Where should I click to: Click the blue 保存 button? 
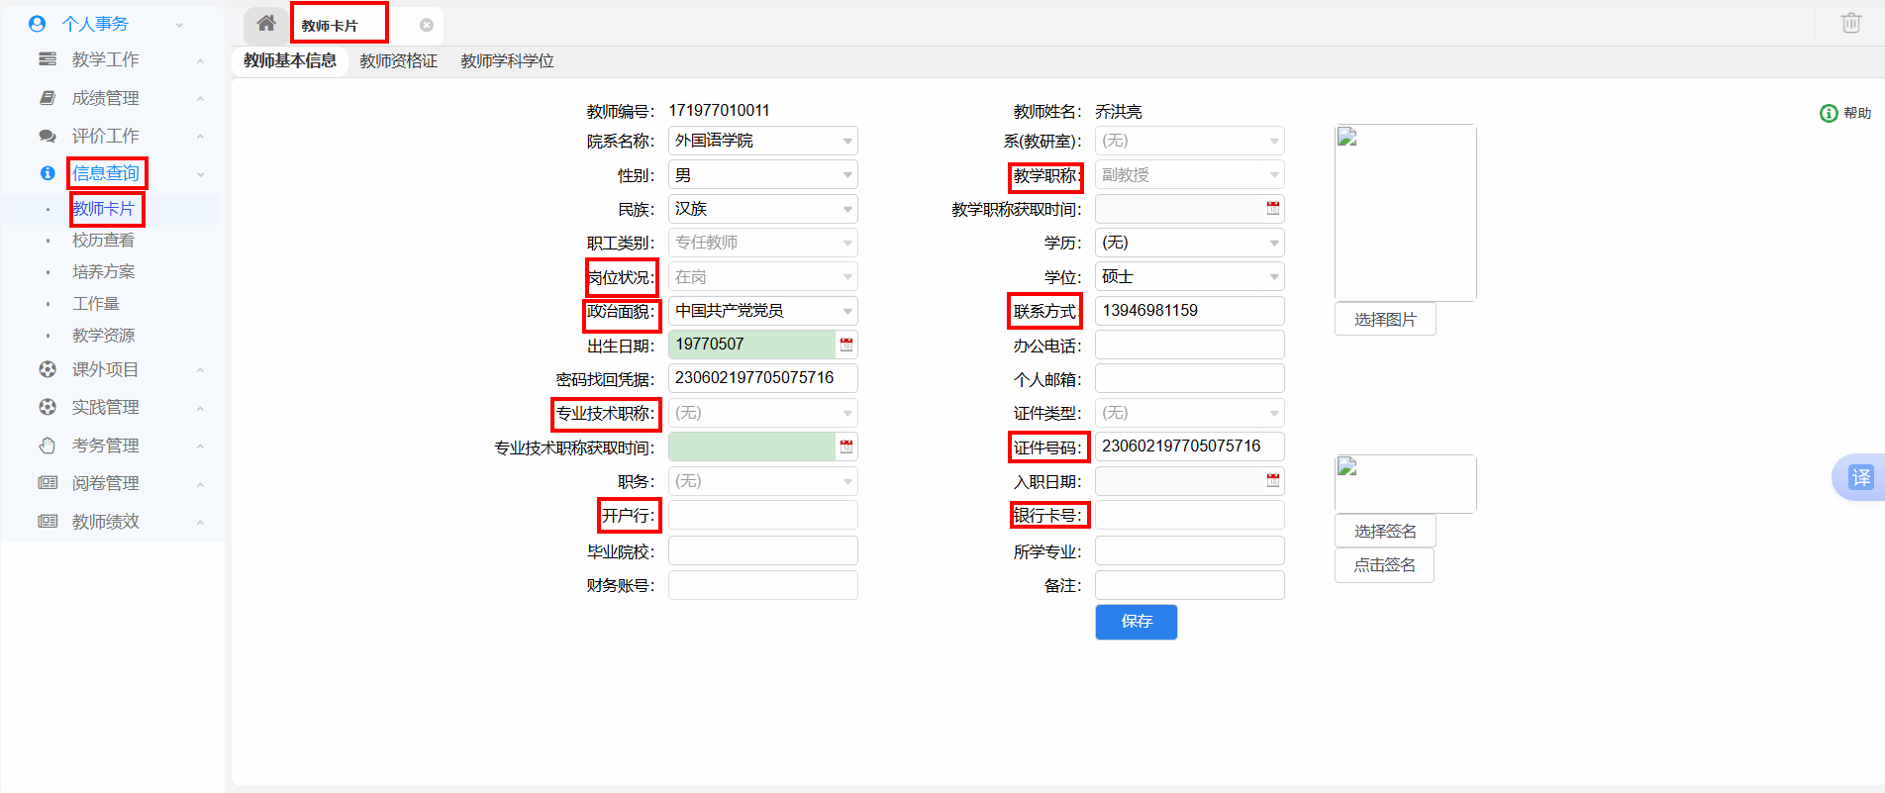coord(1136,622)
